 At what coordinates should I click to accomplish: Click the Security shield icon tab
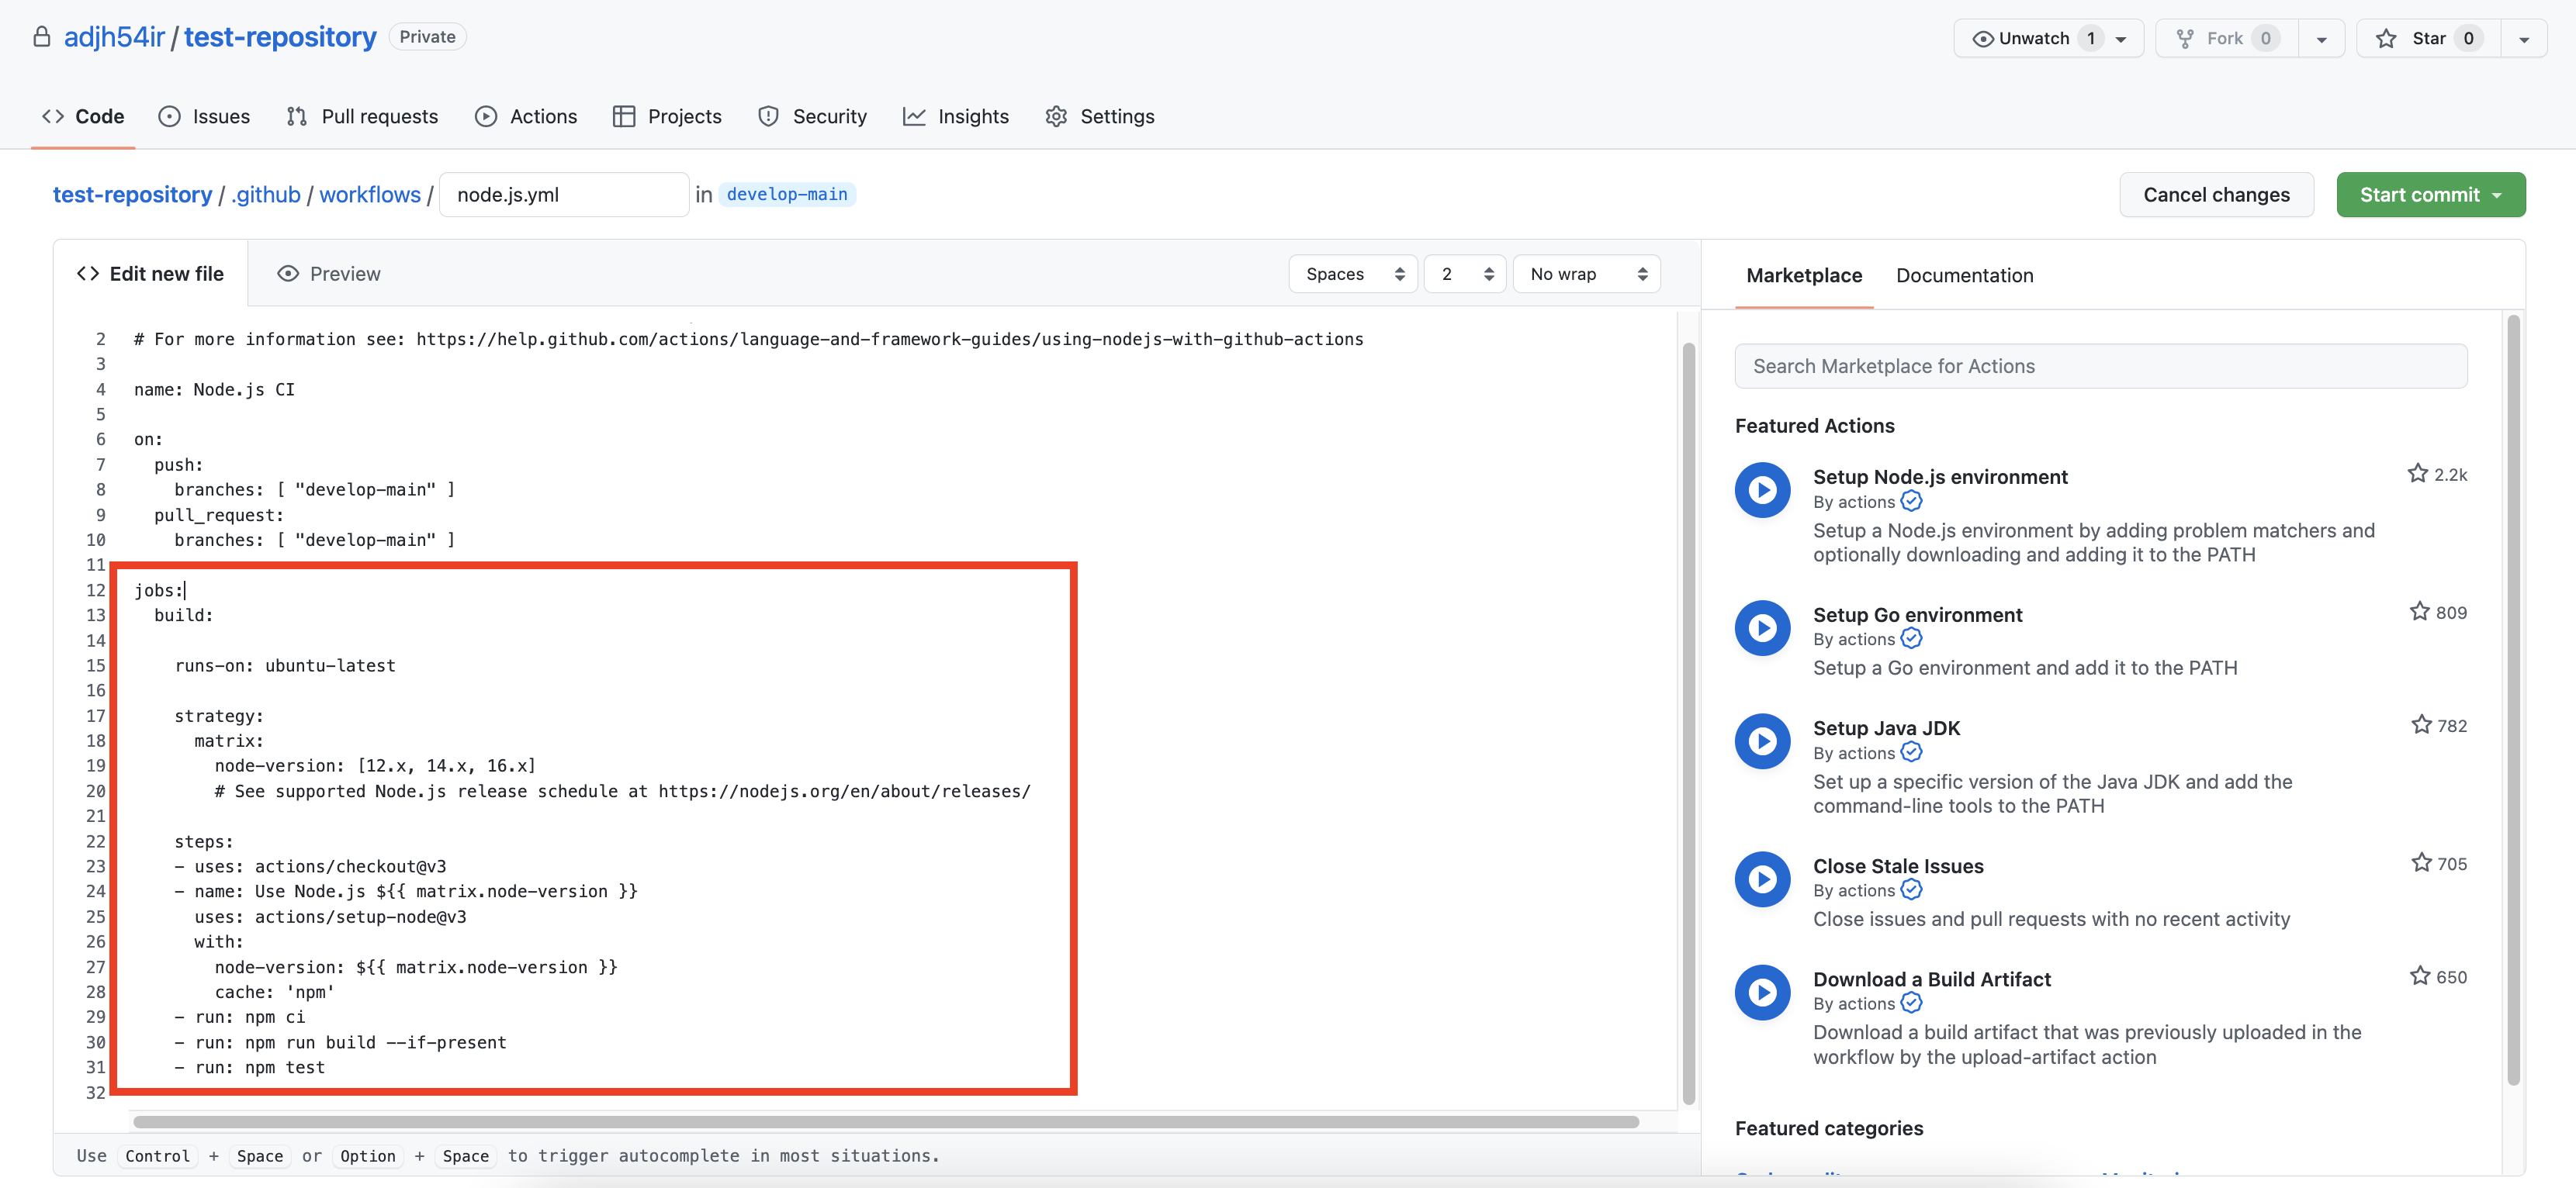pos(768,116)
